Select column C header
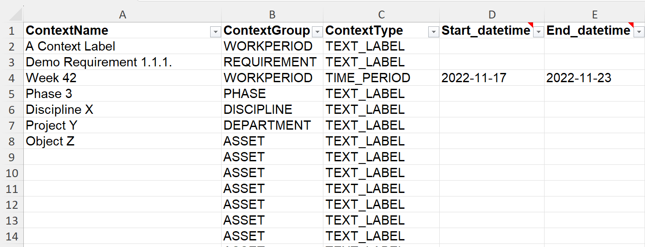Screen dimensions: 645x247 tap(381, 15)
